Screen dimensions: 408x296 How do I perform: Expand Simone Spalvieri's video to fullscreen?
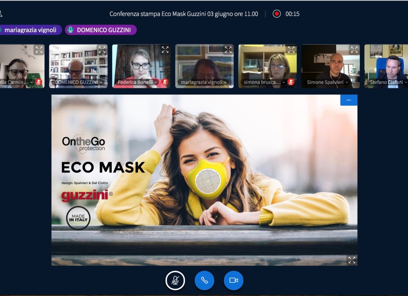[x=354, y=50]
